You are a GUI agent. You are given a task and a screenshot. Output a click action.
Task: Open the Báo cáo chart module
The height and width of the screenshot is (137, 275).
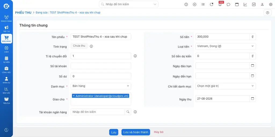pyautogui.click(x=6, y=90)
